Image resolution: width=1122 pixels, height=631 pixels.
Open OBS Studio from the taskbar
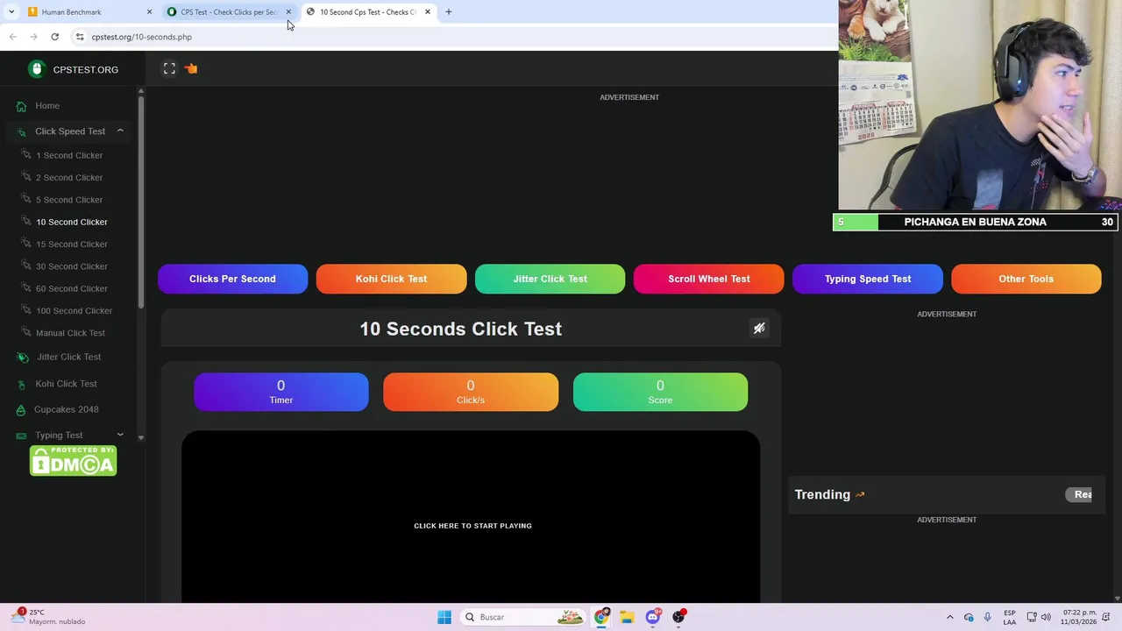pos(678,617)
